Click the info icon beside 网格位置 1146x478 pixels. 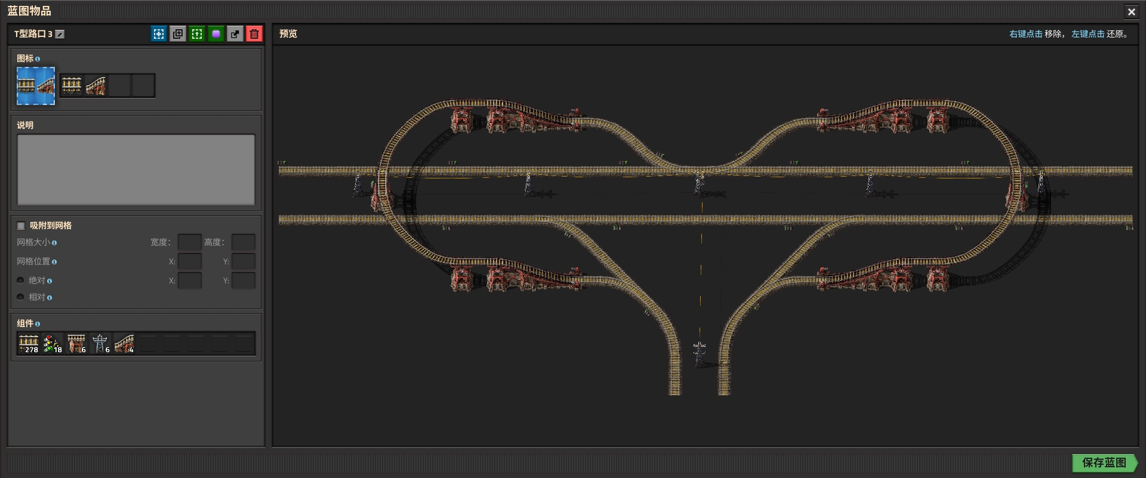(x=54, y=262)
